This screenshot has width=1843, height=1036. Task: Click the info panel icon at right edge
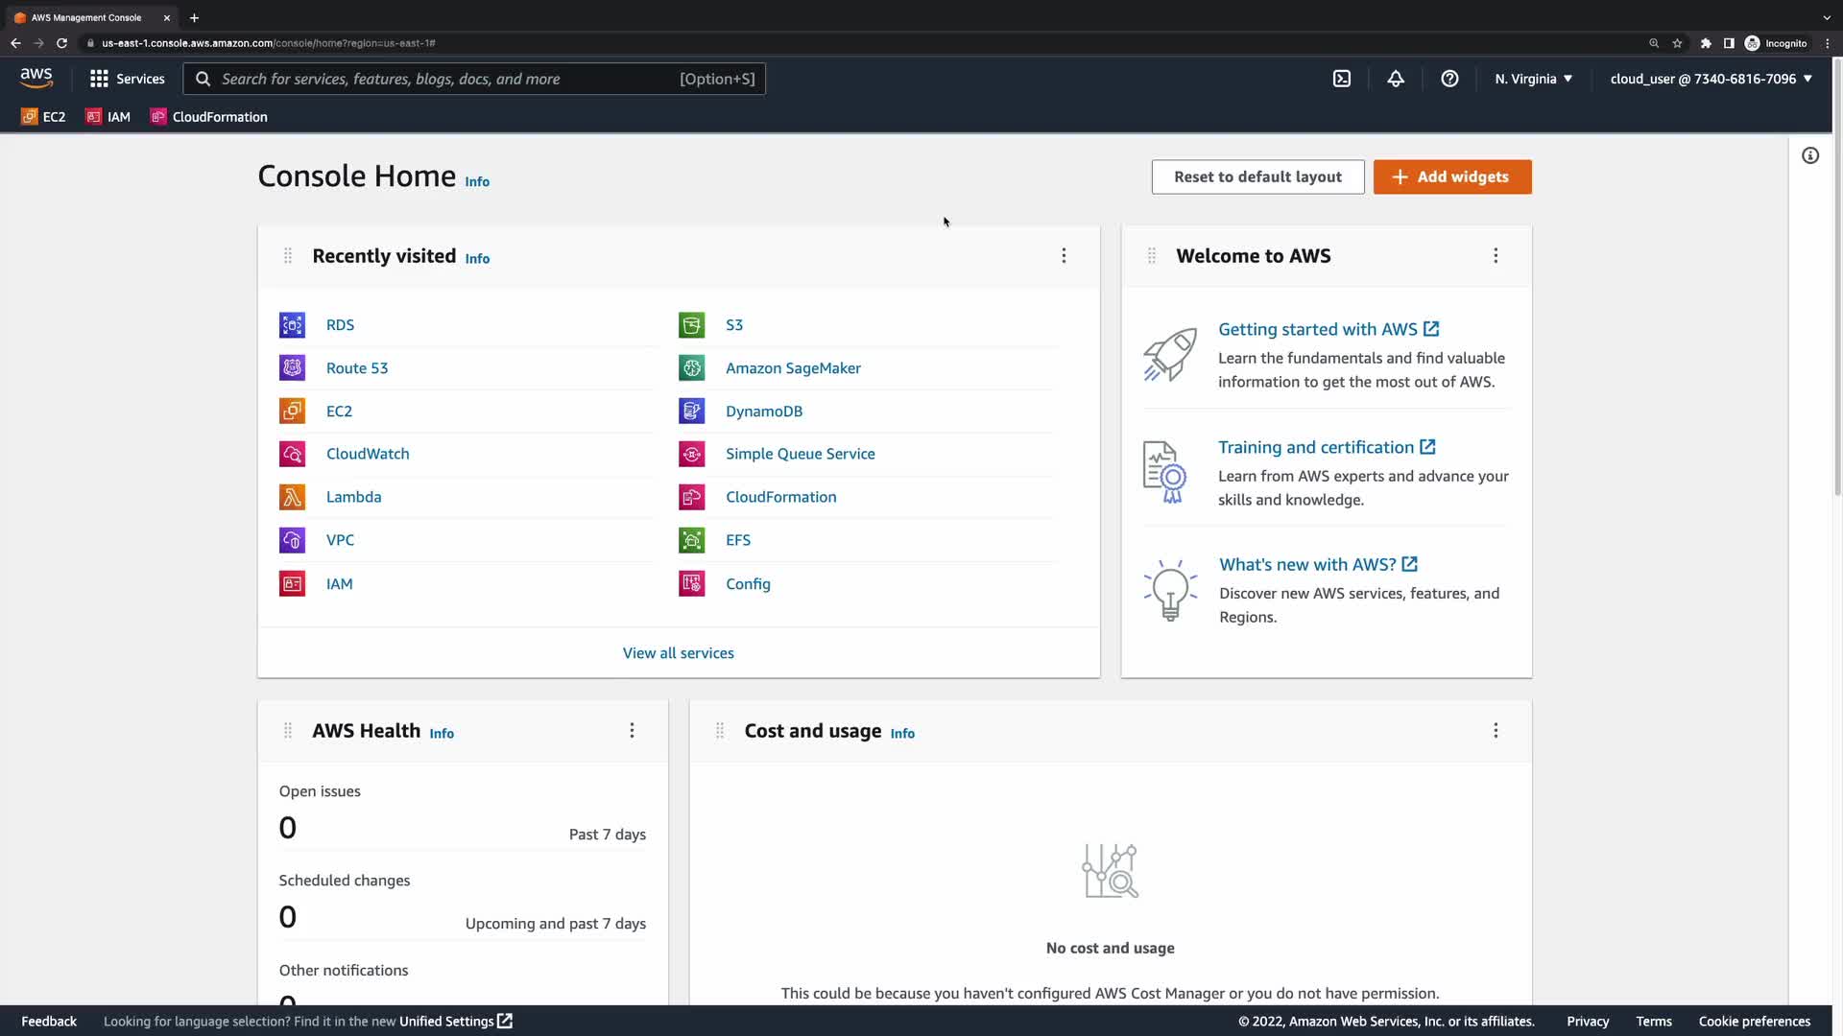tap(1810, 155)
